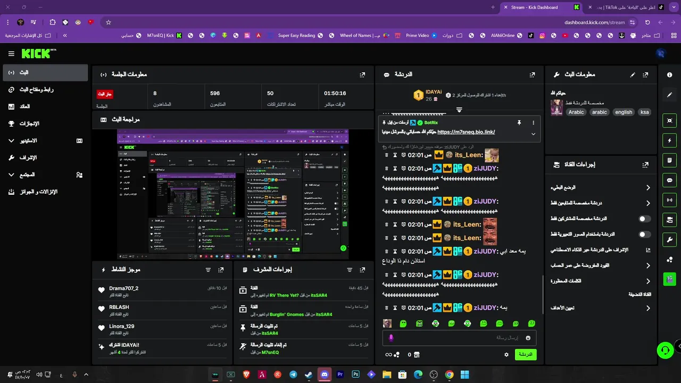Image resolution: width=681 pixels, height=383 pixels.
Task: Open الإنزالات و الجوائز in sidebar
Action: click(45, 191)
